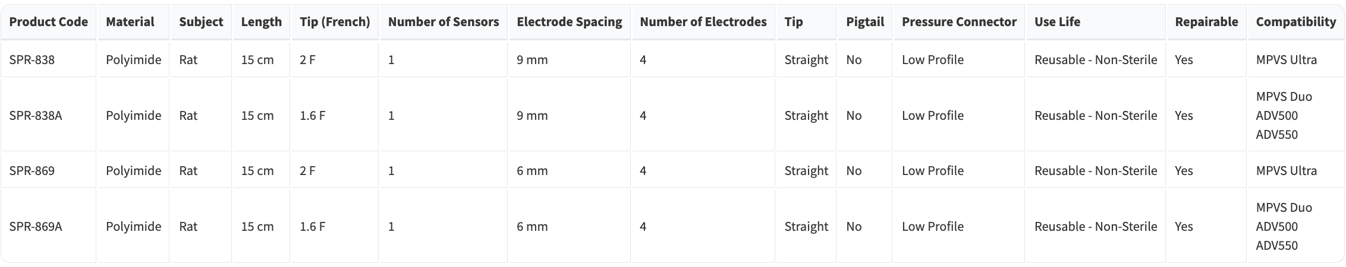
Task: Click the Subject column header
Action: (x=201, y=22)
